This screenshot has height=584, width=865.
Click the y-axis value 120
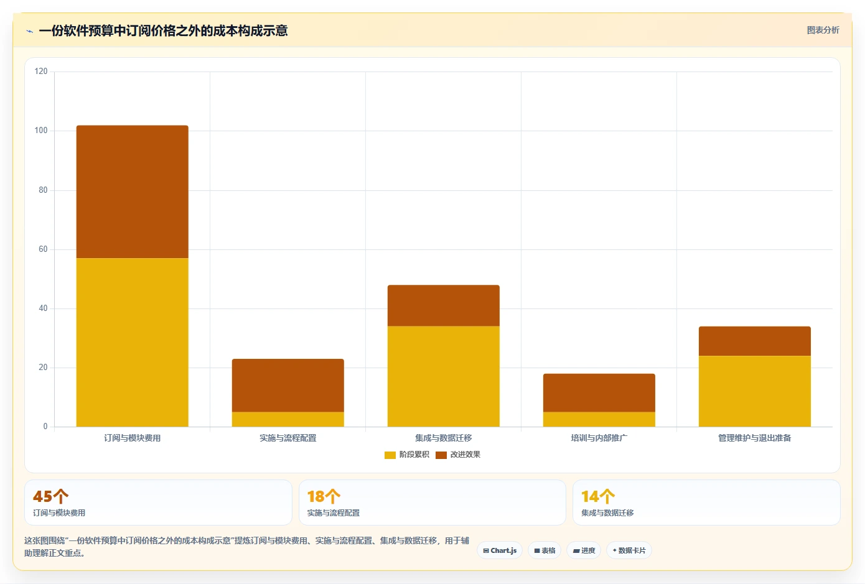click(41, 72)
